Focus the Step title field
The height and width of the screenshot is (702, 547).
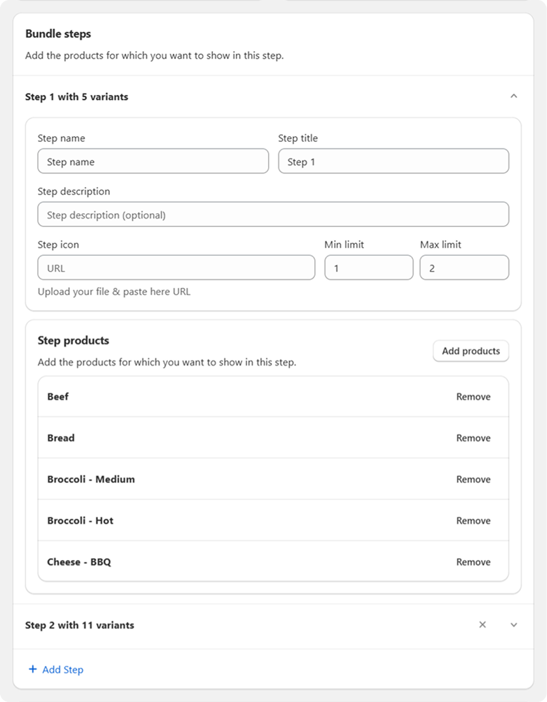tap(393, 162)
